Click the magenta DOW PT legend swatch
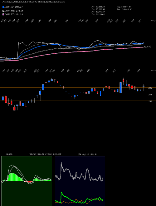This screenshot has height=206, width=156. [3, 14]
